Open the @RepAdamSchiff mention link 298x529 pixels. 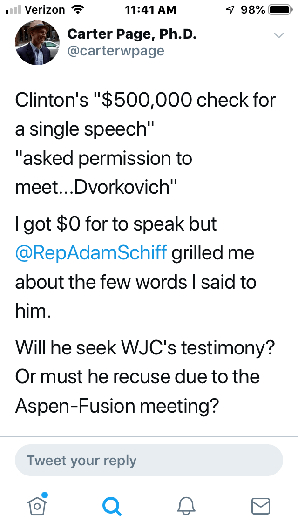(x=91, y=254)
